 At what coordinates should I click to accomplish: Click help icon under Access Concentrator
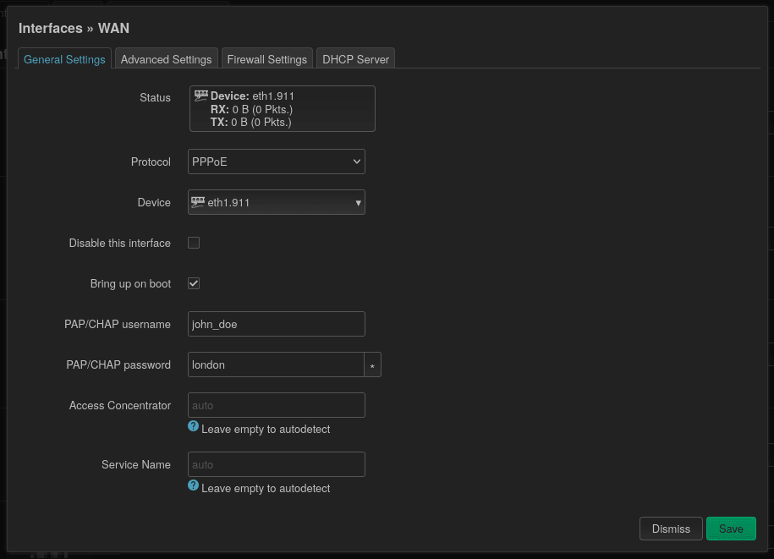[194, 427]
